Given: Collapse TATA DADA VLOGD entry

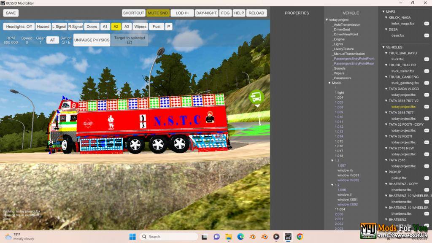Looking at the screenshot, I should 386,89.
